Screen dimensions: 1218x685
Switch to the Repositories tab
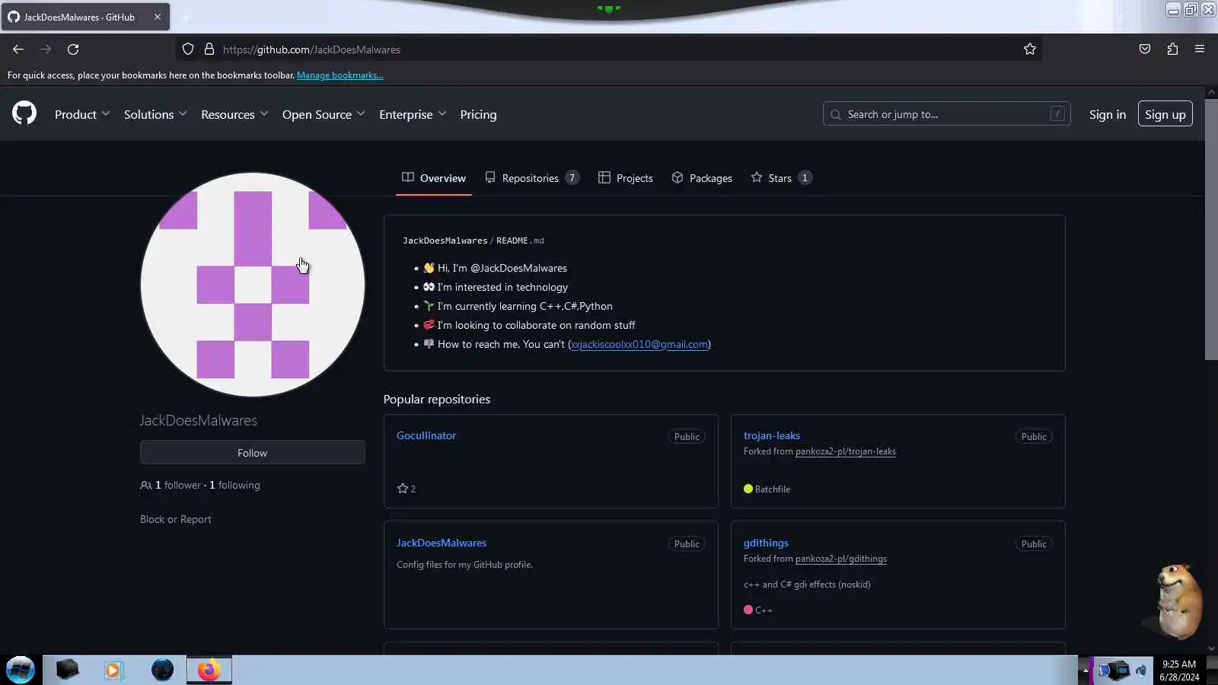click(532, 178)
